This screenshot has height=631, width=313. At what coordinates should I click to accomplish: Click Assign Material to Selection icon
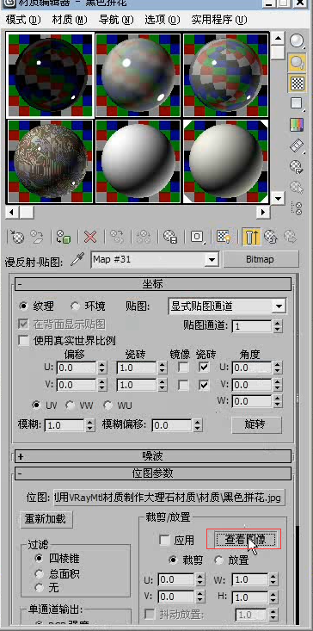64,236
